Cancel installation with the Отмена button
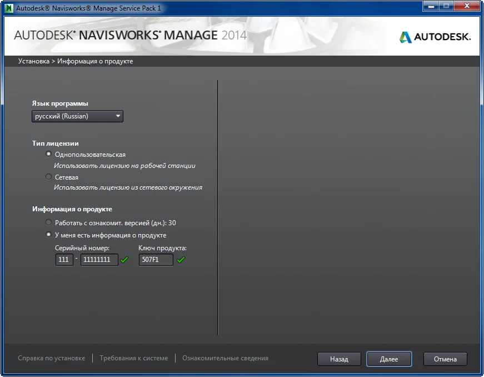The width and height of the screenshot is (484, 377). (x=445, y=359)
